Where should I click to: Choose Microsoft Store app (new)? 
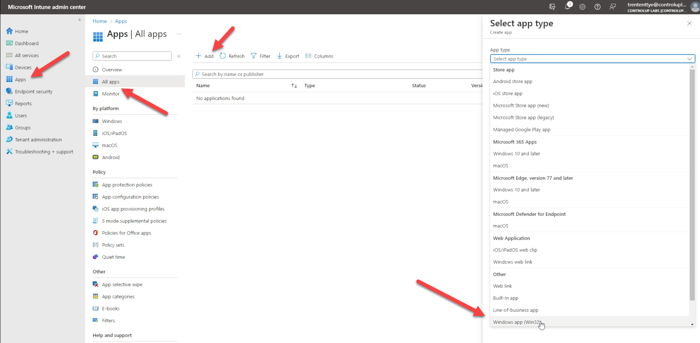tap(521, 105)
